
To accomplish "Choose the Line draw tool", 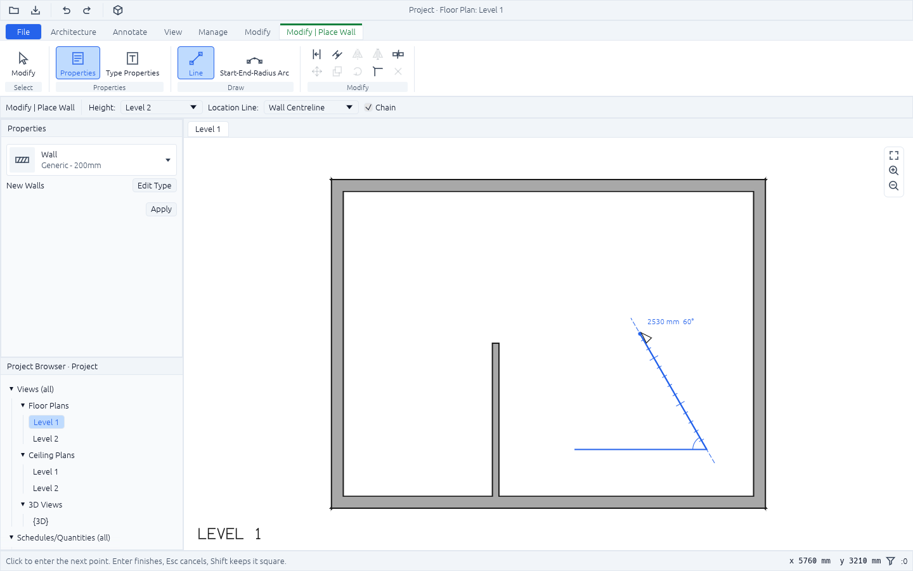I will point(196,63).
